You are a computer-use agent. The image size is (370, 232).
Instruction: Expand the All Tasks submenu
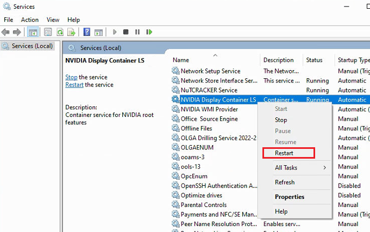[x=300, y=168]
